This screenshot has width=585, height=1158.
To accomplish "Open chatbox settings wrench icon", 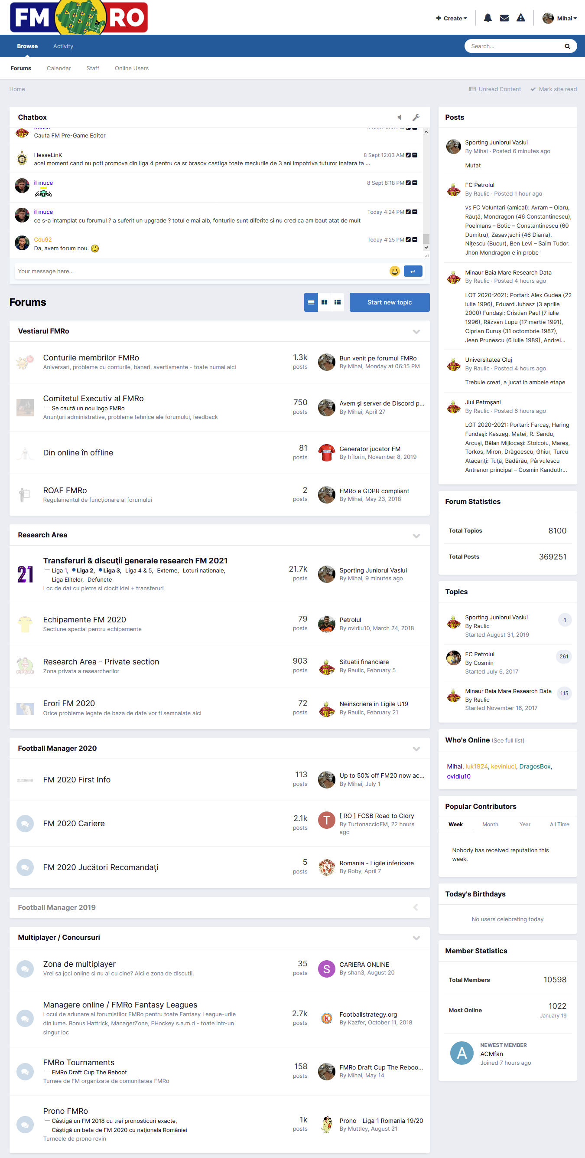I will (416, 118).
